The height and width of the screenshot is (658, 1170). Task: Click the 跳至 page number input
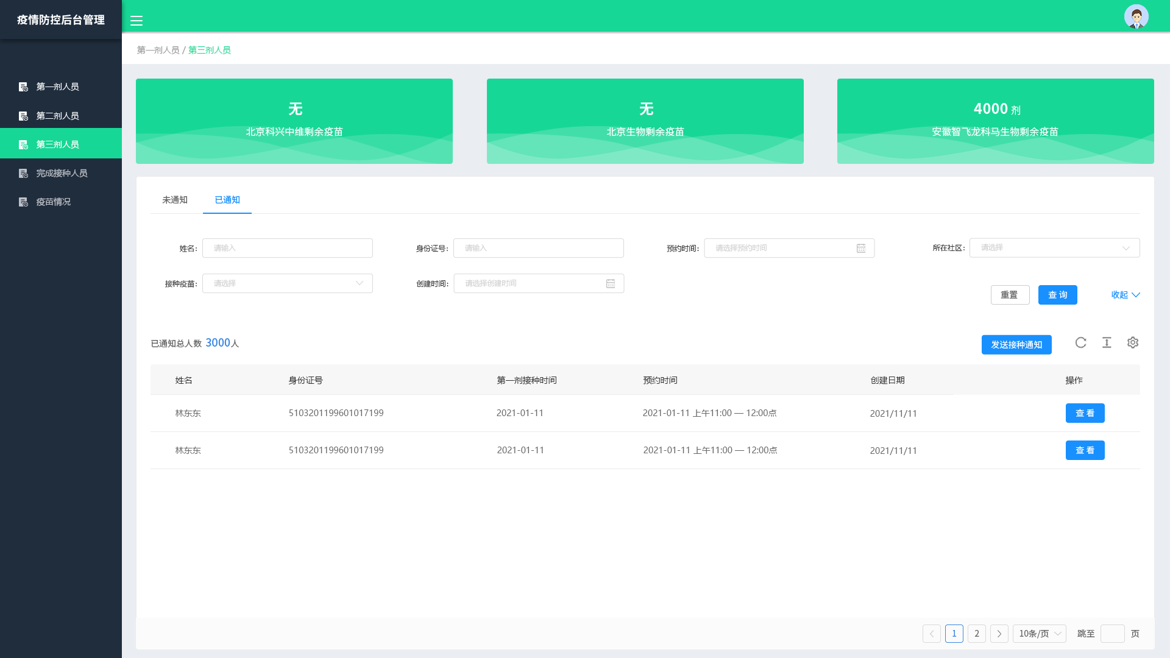pos(1113,634)
